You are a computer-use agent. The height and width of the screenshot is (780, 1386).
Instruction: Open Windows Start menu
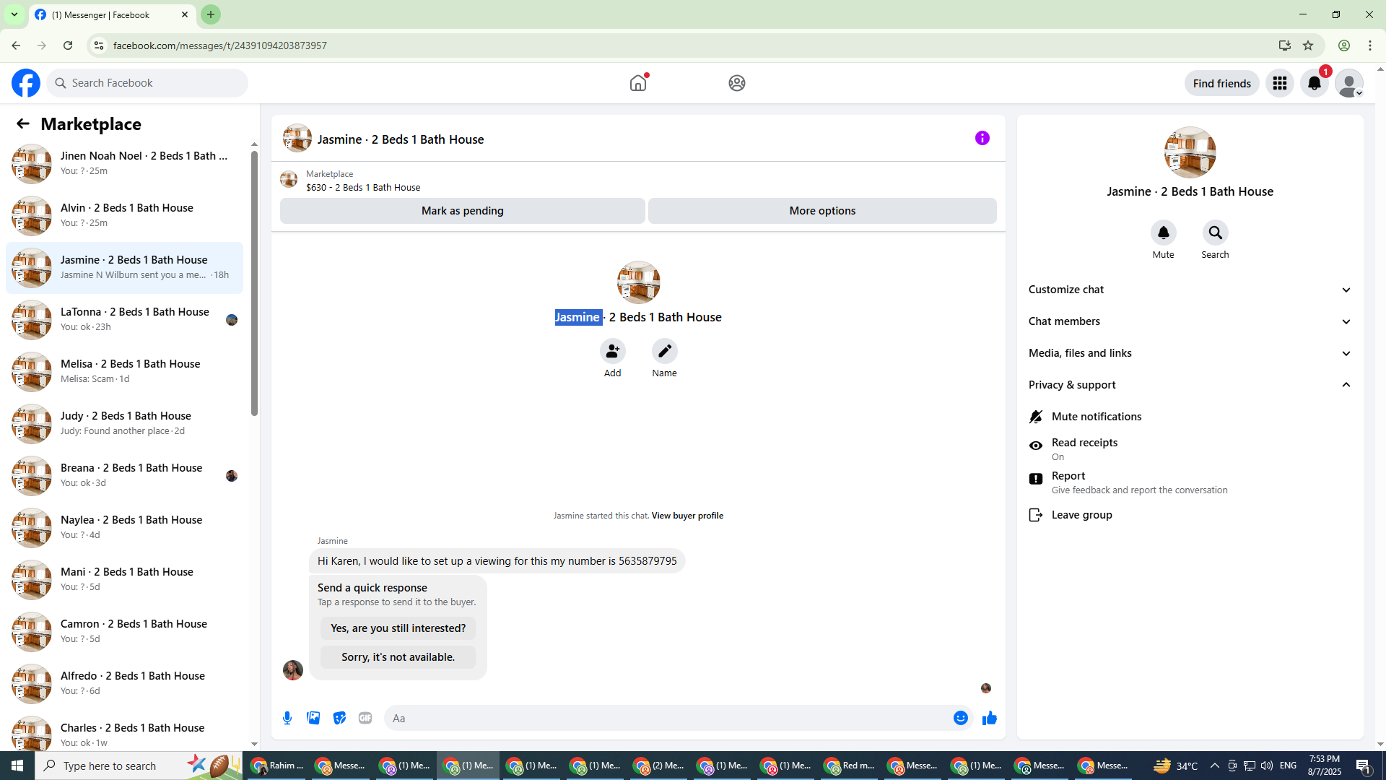tap(17, 766)
